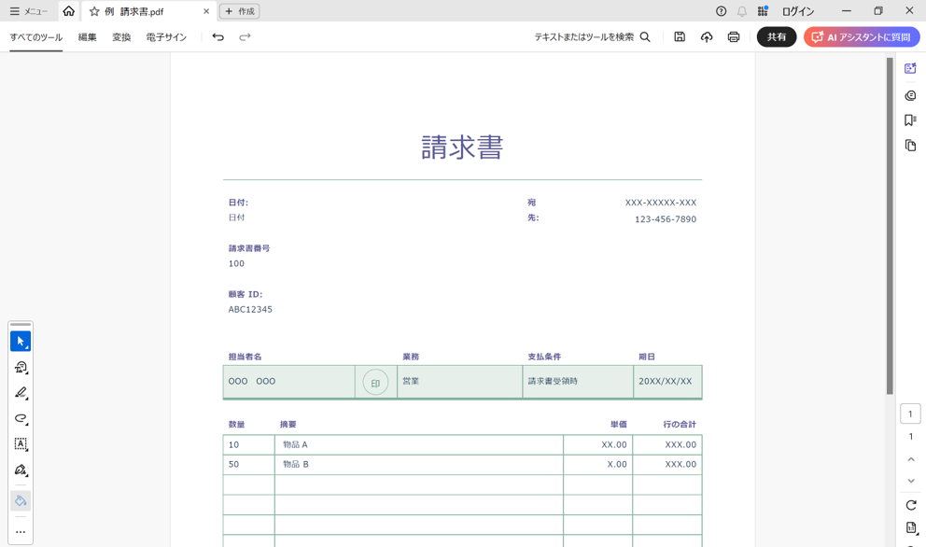Select the selection arrow tool
This screenshot has height=547, width=926.
[21, 341]
